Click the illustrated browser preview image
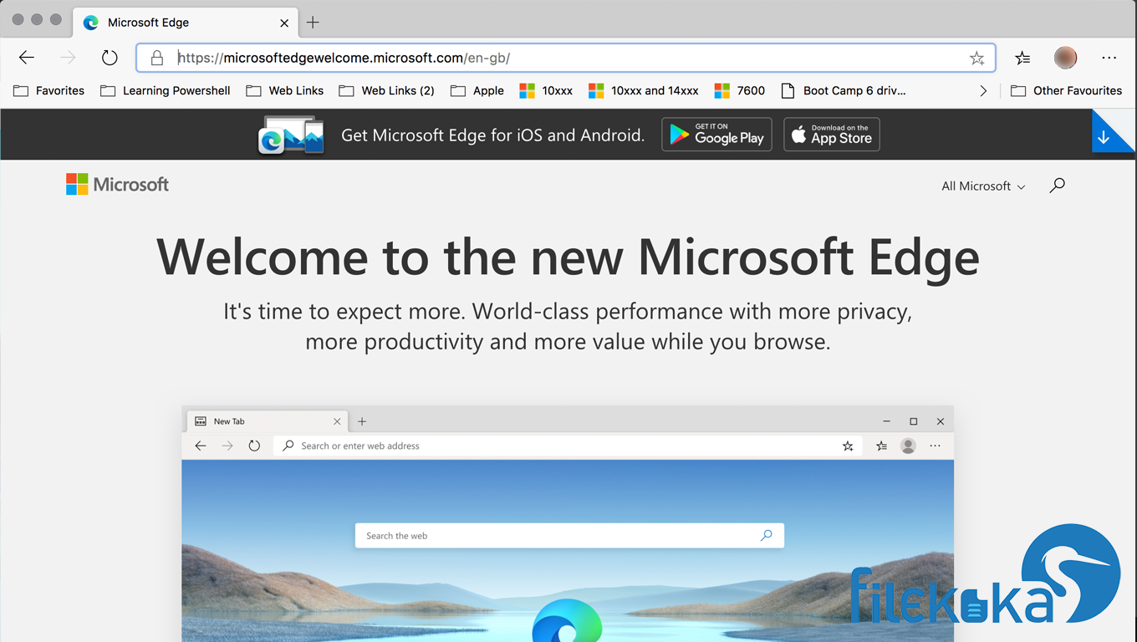 pyautogui.click(x=568, y=524)
